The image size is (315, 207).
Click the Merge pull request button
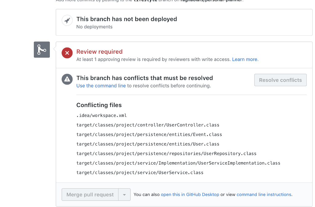coord(90,194)
